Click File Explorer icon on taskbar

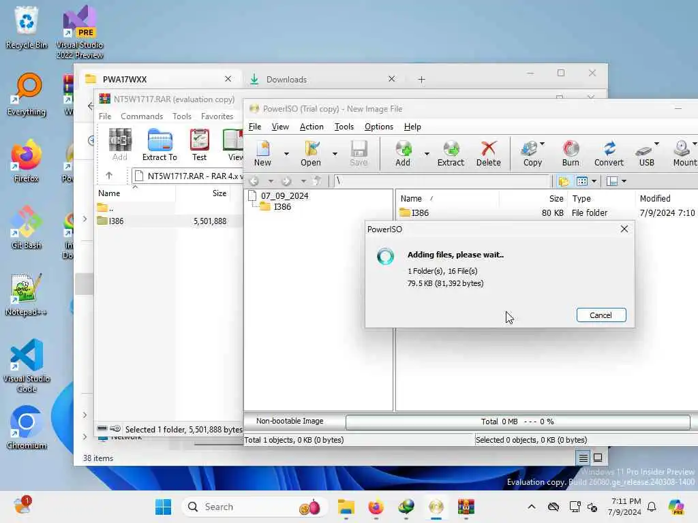pos(346,507)
